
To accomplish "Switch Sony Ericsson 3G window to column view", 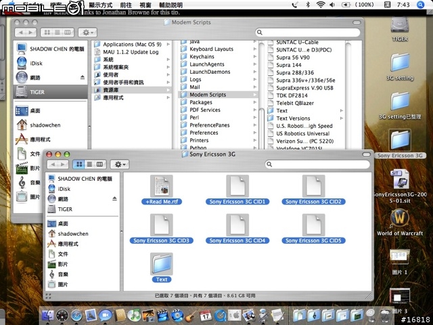I will tap(99, 165).
